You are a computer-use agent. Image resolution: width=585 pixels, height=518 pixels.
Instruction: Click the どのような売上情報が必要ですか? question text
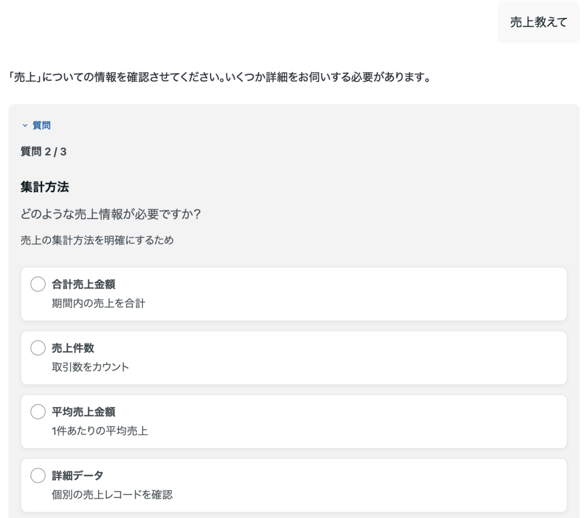tap(110, 214)
